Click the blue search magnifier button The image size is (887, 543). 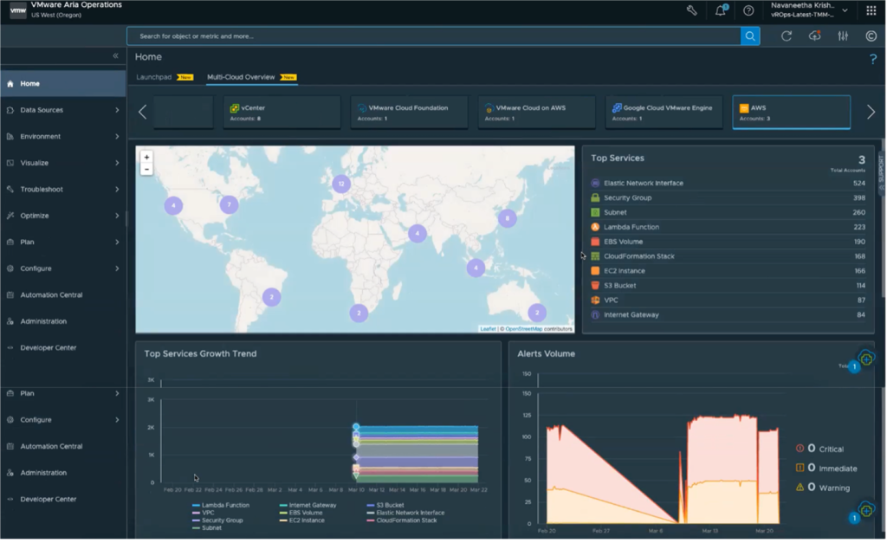(750, 36)
